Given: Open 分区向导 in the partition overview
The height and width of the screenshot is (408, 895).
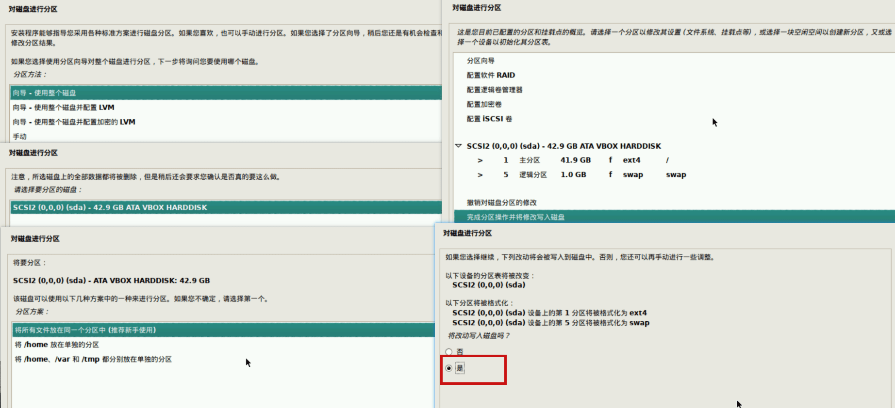Looking at the screenshot, I should coord(481,61).
